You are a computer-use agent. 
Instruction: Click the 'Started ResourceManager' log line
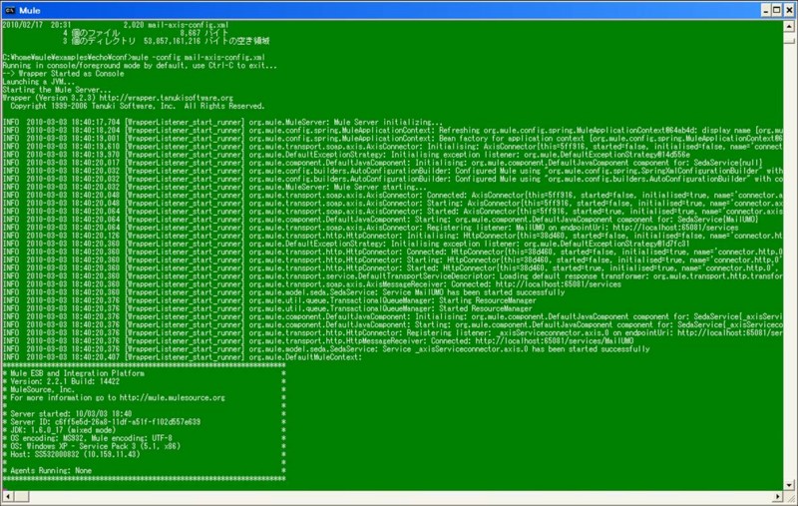(x=267, y=308)
